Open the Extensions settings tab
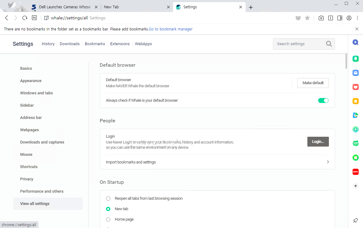This screenshot has width=363, height=228. (120, 44)
